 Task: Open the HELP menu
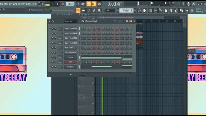tap(34, 4)
